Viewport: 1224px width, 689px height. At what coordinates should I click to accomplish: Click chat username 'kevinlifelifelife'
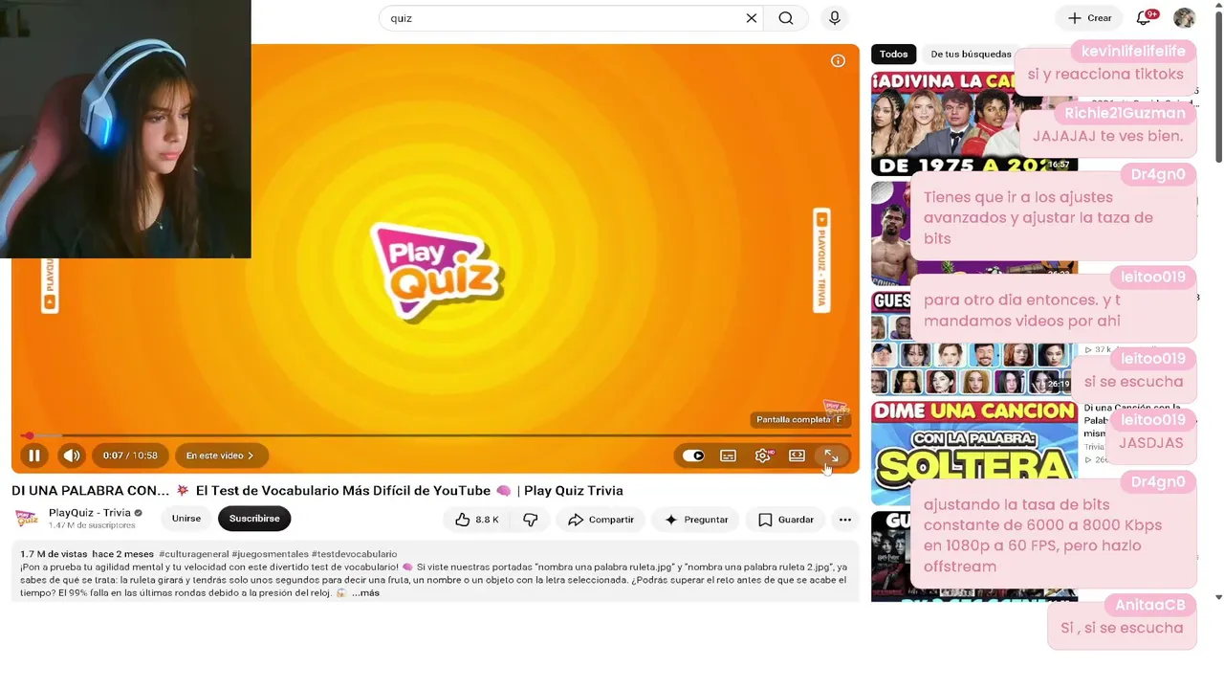click(x=1133, y=52)
